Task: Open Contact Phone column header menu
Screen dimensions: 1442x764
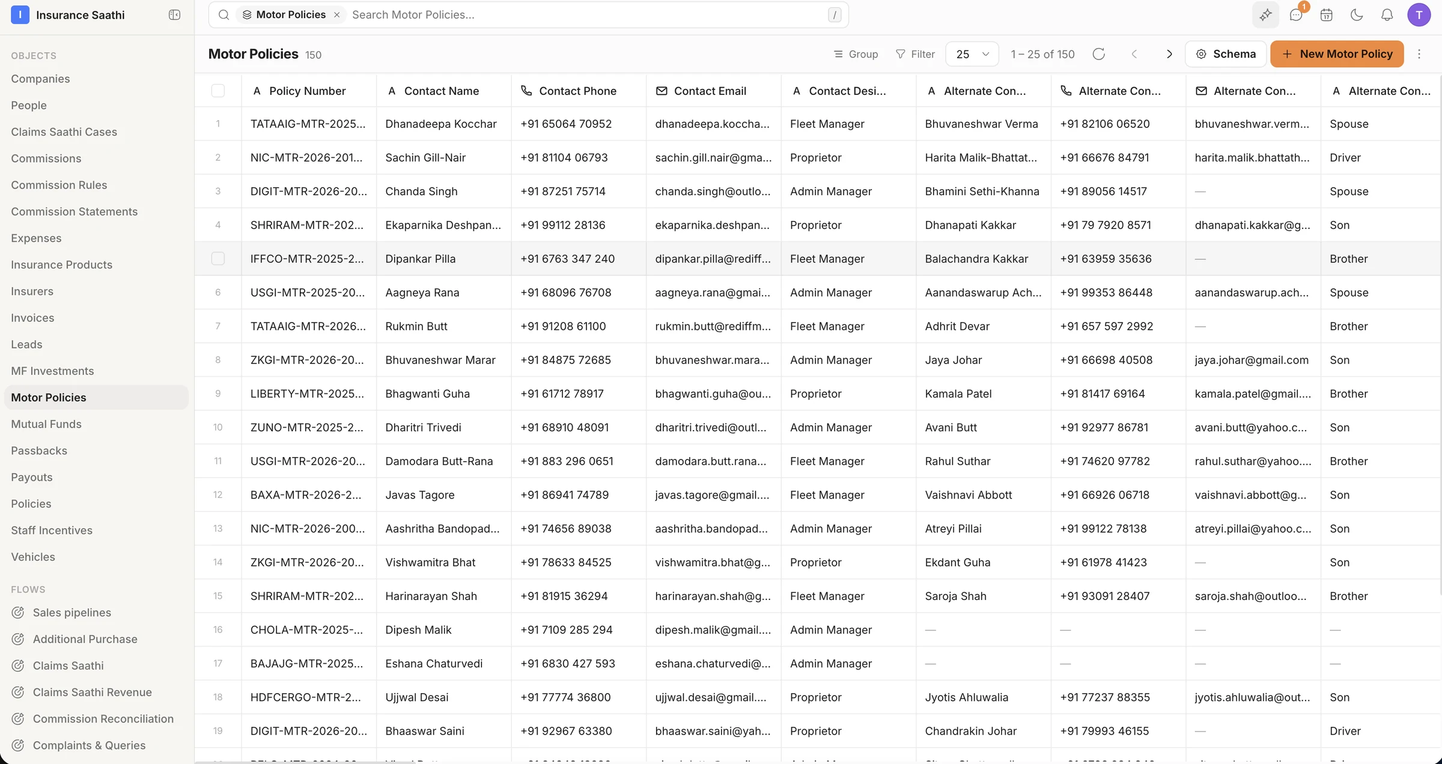Action: click(579, 91)
